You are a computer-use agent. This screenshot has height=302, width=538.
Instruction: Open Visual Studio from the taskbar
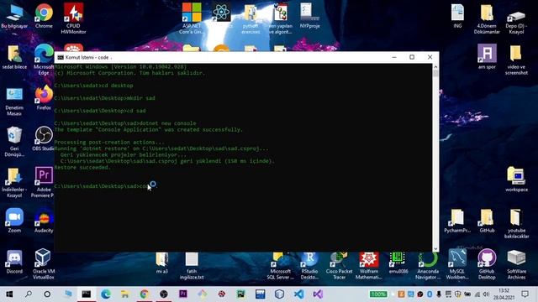click(318, 294)
